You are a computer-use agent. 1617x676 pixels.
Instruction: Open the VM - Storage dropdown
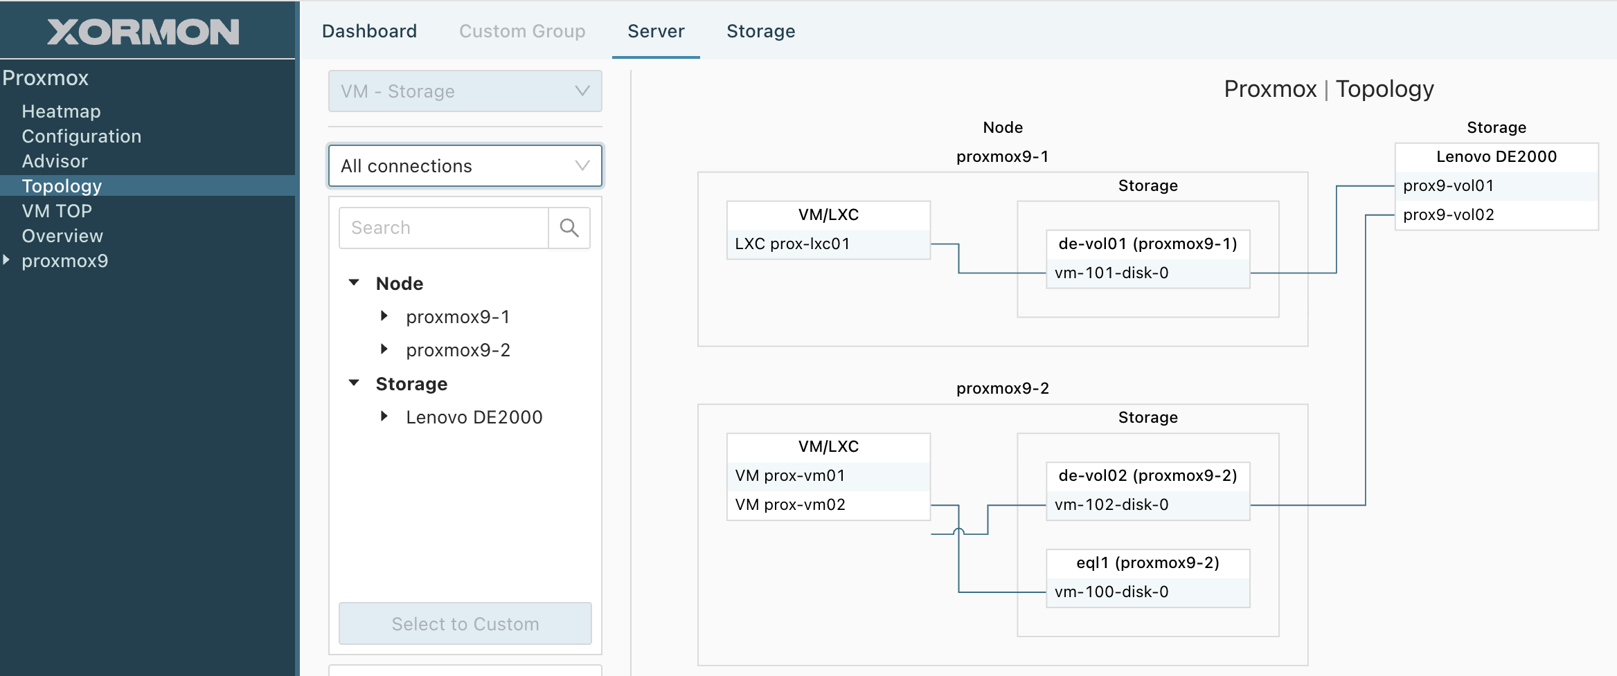coord(465,91)
